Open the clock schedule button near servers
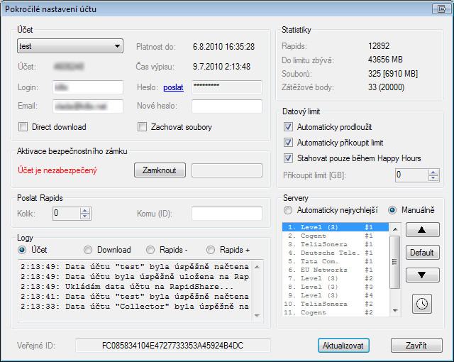 tap(422, 304)
